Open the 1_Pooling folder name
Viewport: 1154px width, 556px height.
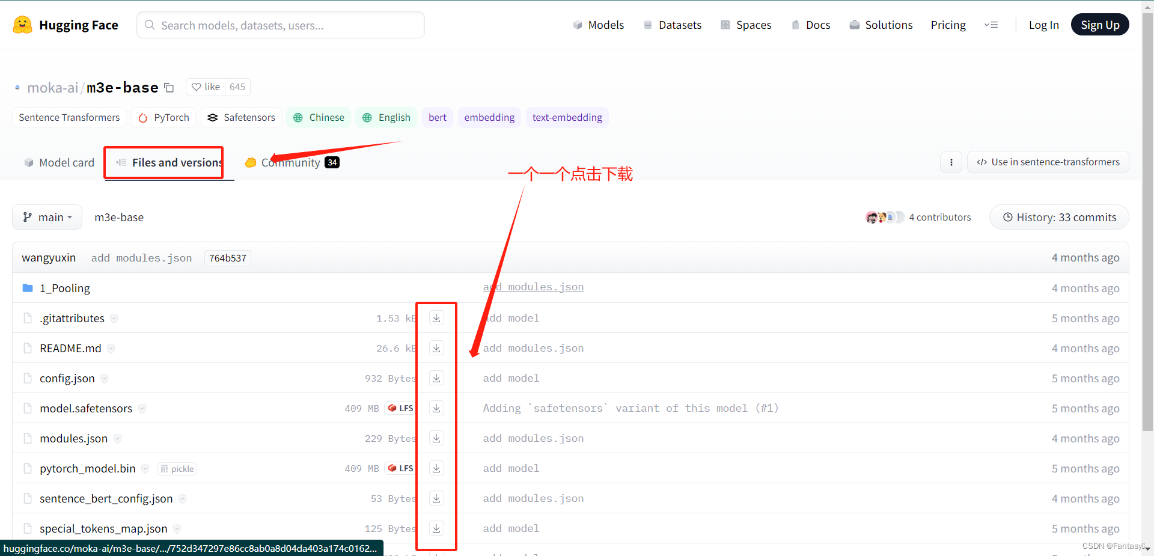pyautogui.click(x=65, y=289)
